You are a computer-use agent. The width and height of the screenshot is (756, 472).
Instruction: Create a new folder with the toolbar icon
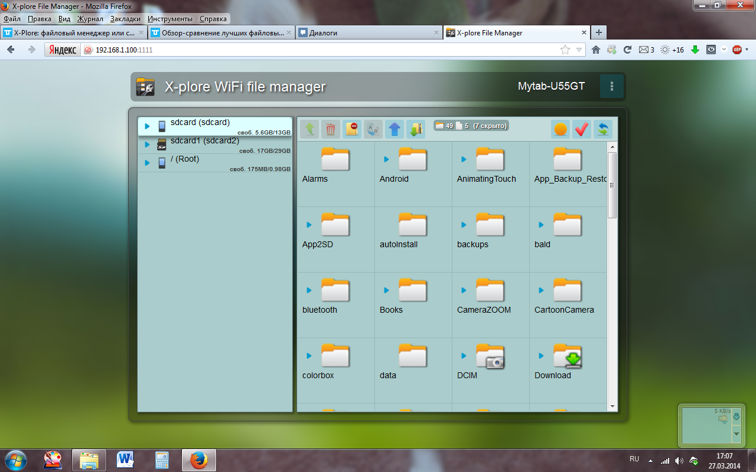352,129
